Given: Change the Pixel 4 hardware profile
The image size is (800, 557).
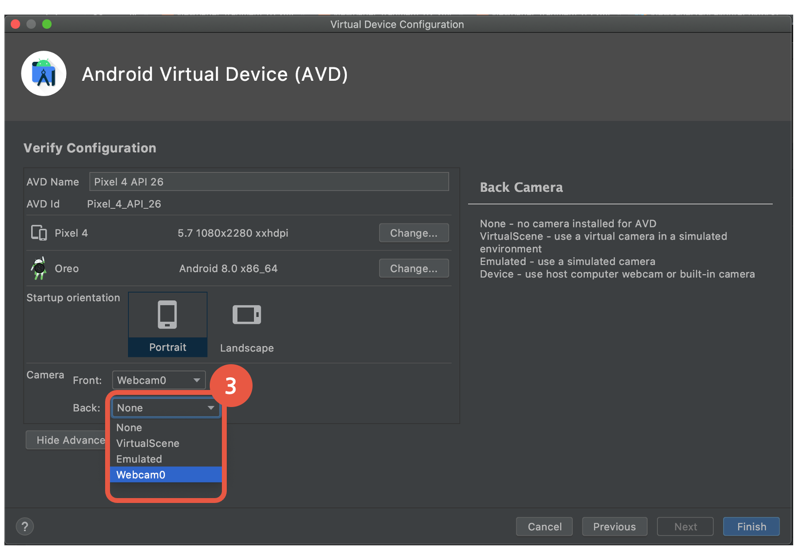Looking at the screenshot, I should click(414, 233).
